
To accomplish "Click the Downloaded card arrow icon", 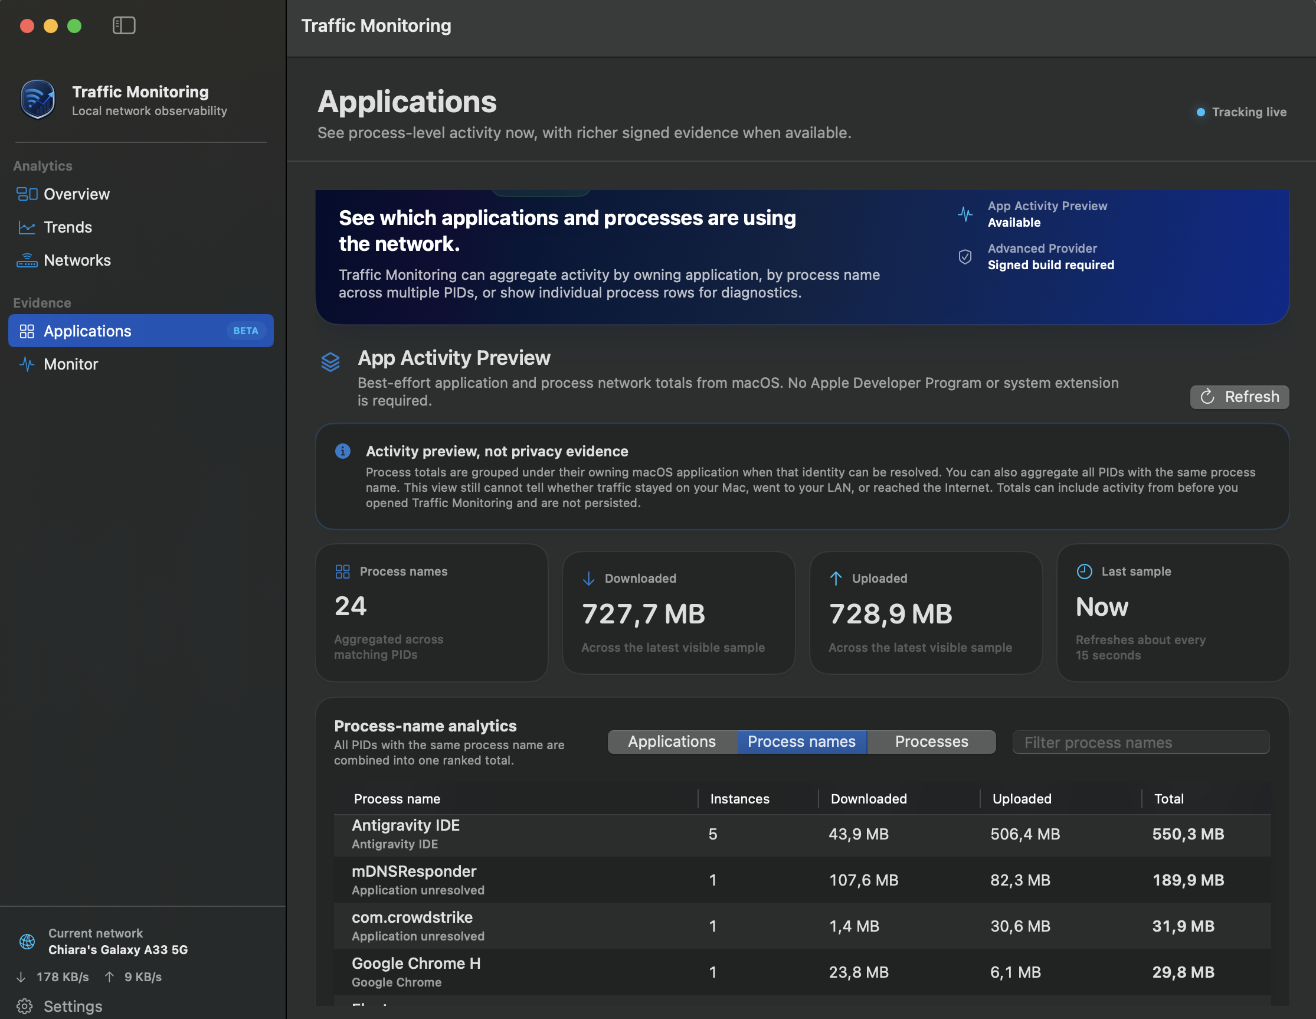I will 589,579.
